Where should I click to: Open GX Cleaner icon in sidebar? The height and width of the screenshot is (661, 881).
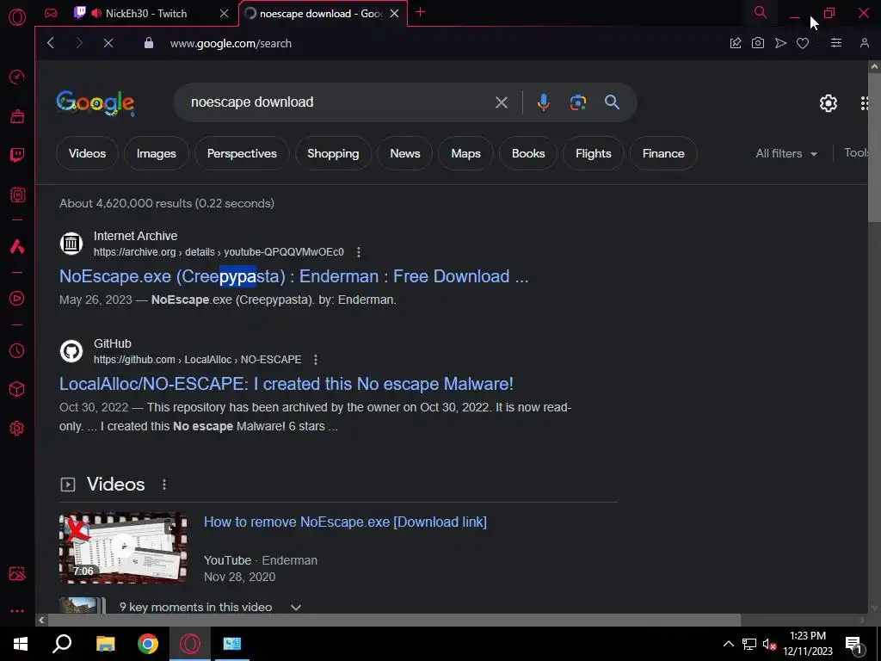click(x=17, y=116)
